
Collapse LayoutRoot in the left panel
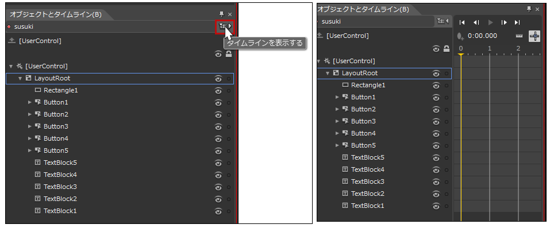tap(20, 79)
